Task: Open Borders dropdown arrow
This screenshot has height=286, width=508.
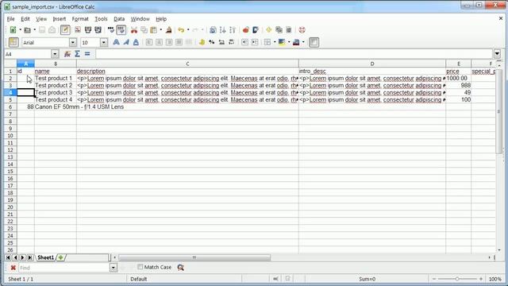Action: (275, 42)
